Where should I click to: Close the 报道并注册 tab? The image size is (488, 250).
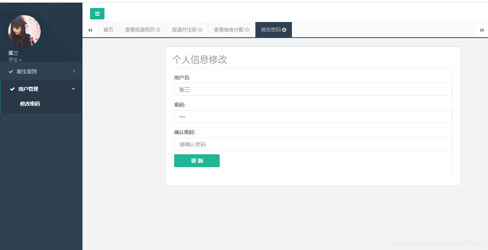tap(200, 29)
